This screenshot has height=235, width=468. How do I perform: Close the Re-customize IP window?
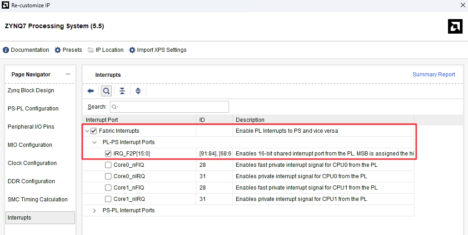click(x=463, y=5)
